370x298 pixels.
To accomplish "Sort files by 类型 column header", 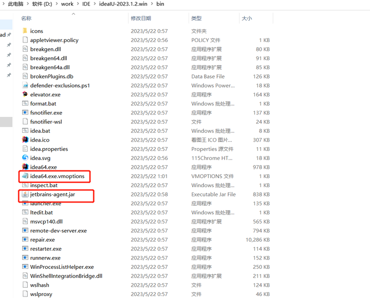I will (196, 18).
